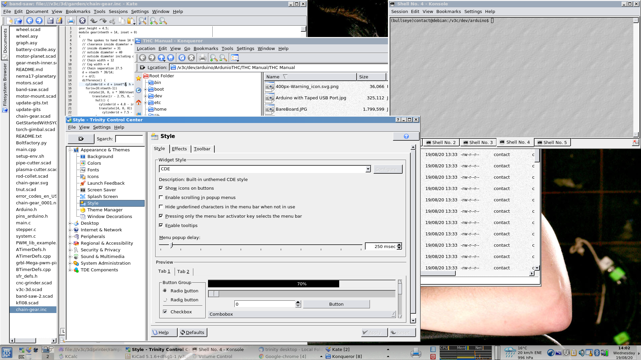Click the context help icon in Style panel
The image size is (641, 360).
[406, 136]
